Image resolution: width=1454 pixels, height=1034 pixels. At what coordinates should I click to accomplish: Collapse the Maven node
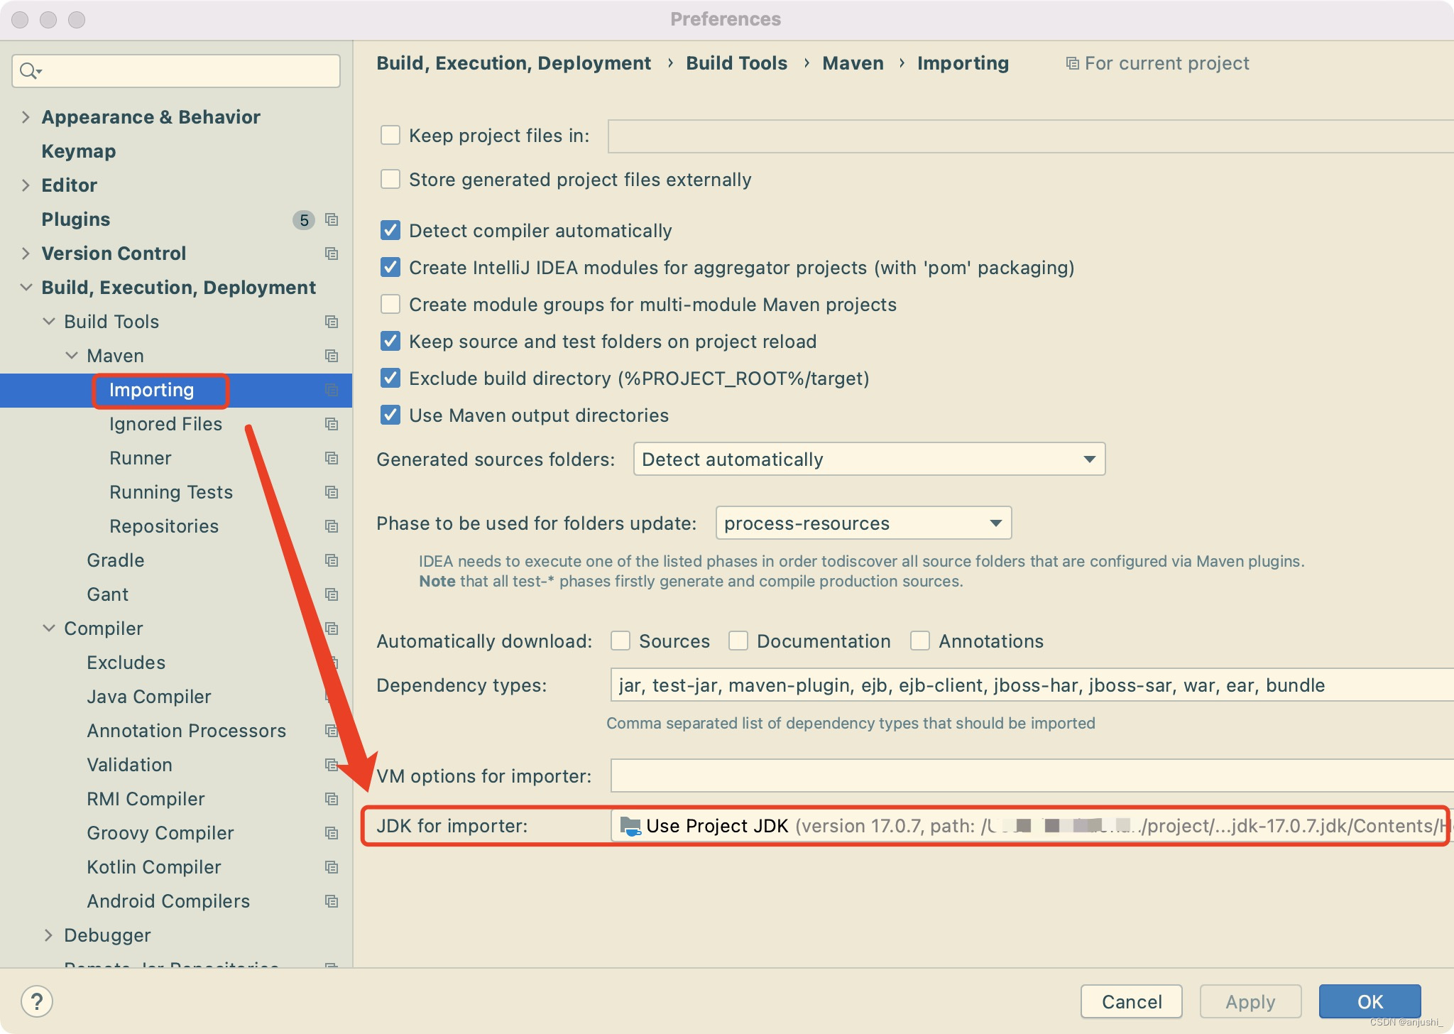[72, 356]
